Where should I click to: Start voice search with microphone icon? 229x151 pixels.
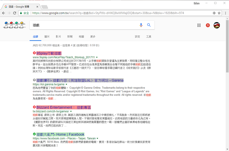tap(141, 25)
